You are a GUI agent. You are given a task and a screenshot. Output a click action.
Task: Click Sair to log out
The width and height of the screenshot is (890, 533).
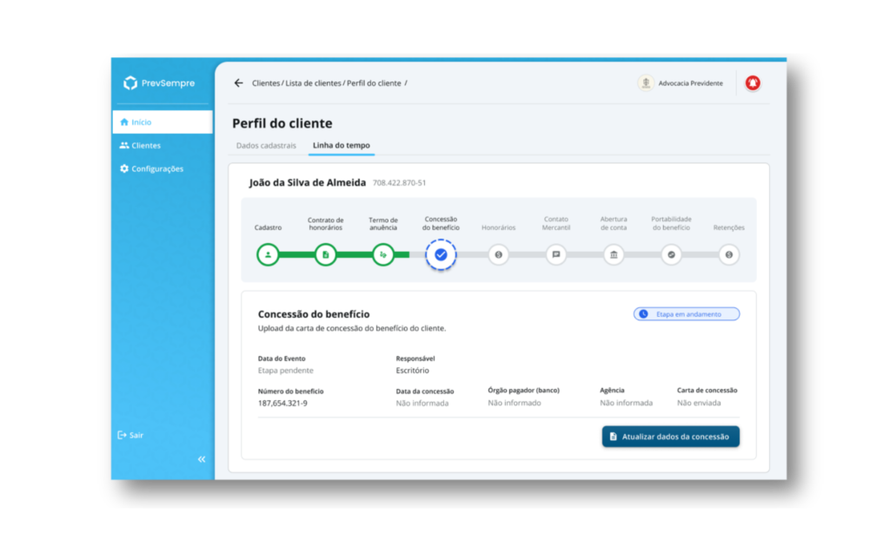click(136, 435)
